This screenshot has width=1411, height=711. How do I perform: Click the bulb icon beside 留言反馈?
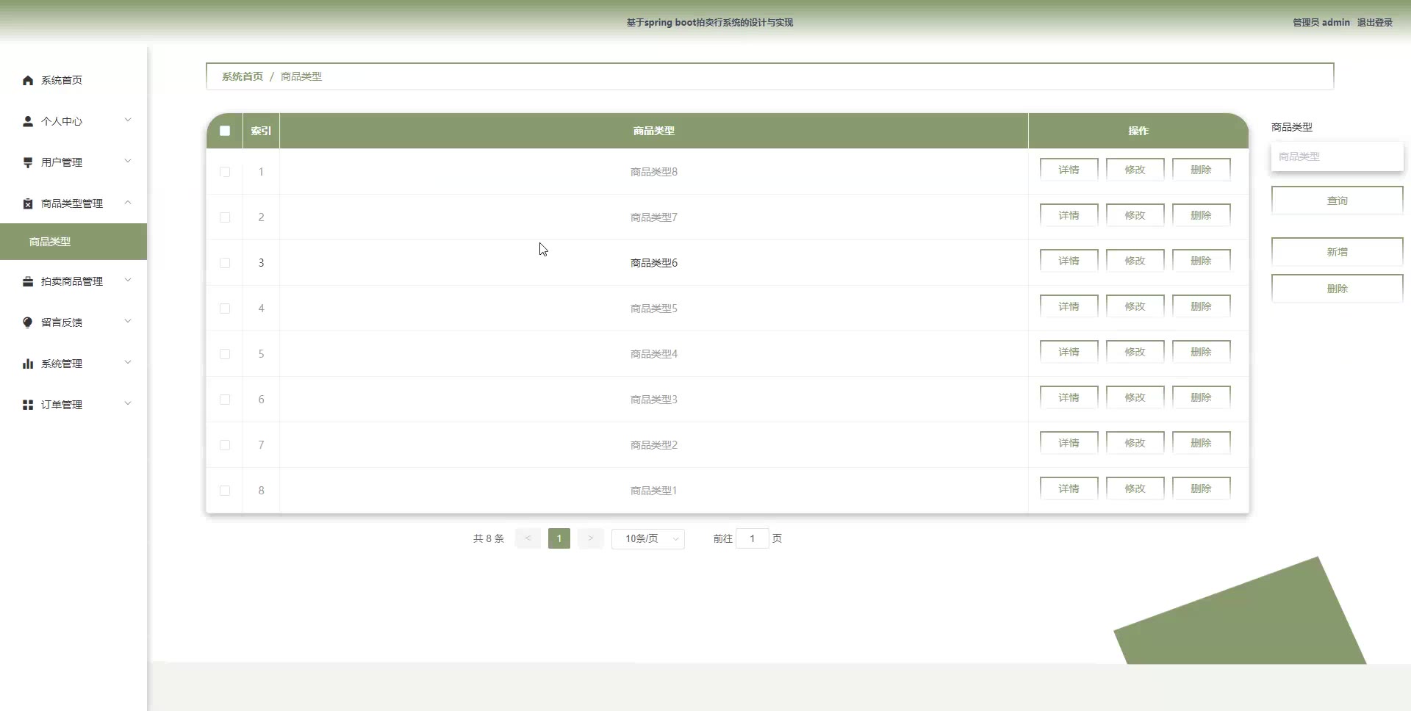[28, 322]
